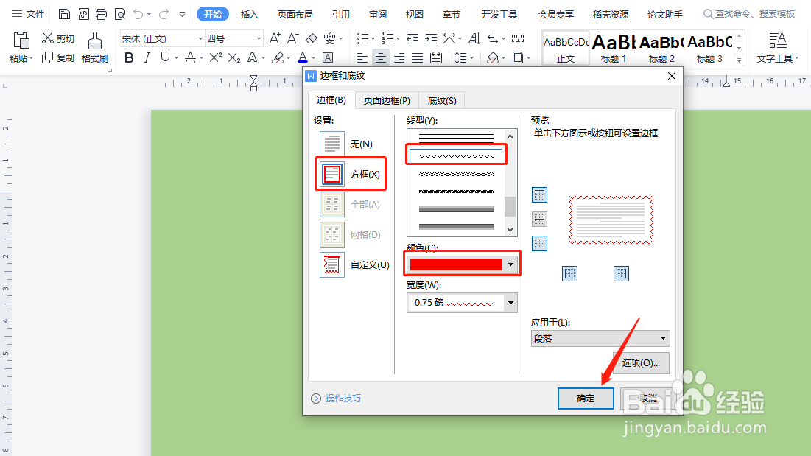This screenshot has width=811, height=456.
Task: Select the 无(N) None border setting
Action: [x=346, y=144]
